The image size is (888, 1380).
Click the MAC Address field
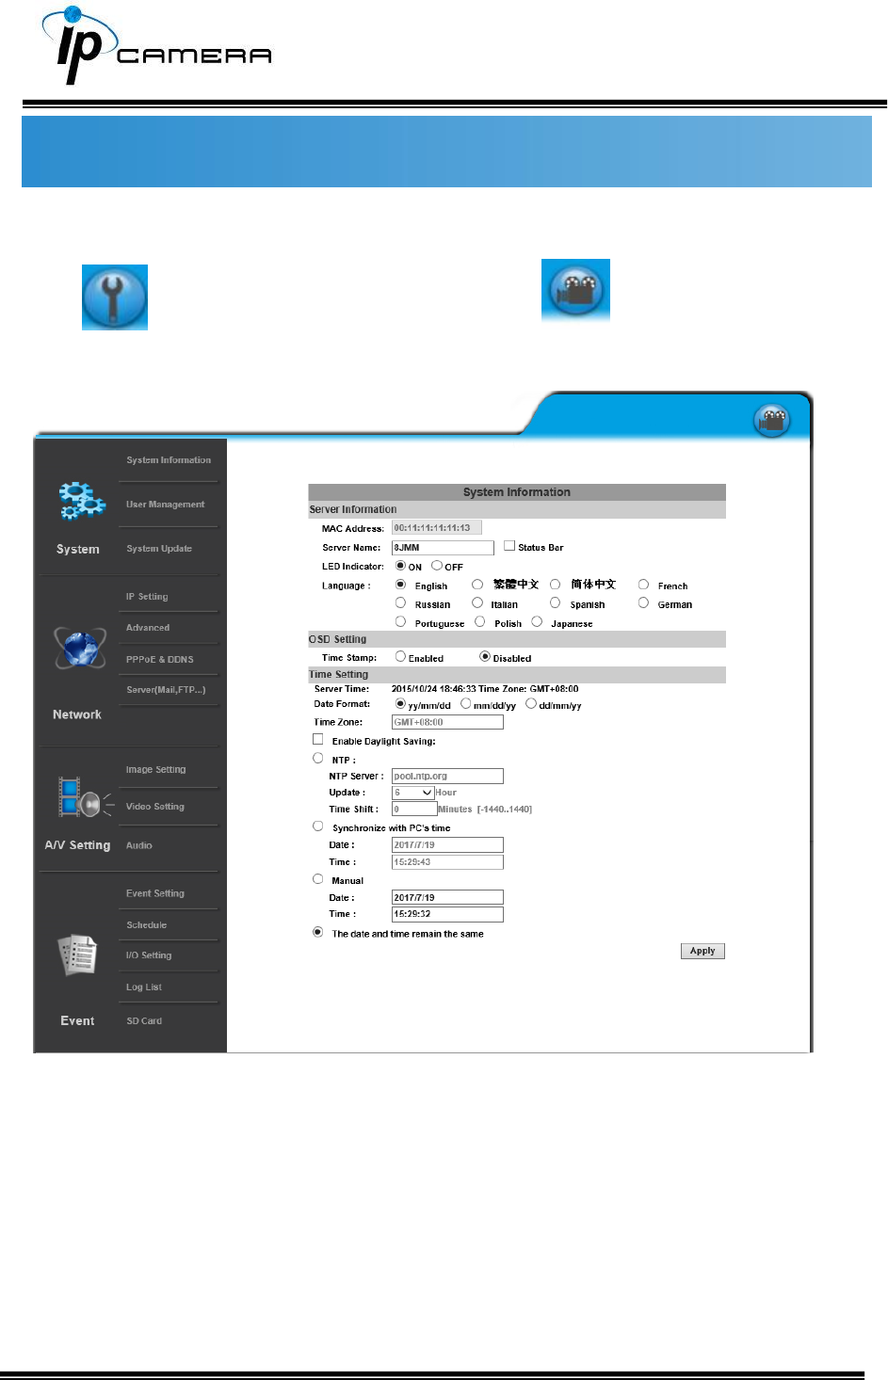click(x=437, y=528)
